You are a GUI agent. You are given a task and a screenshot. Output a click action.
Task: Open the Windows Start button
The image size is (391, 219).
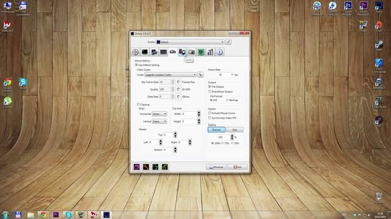(5, 215)
